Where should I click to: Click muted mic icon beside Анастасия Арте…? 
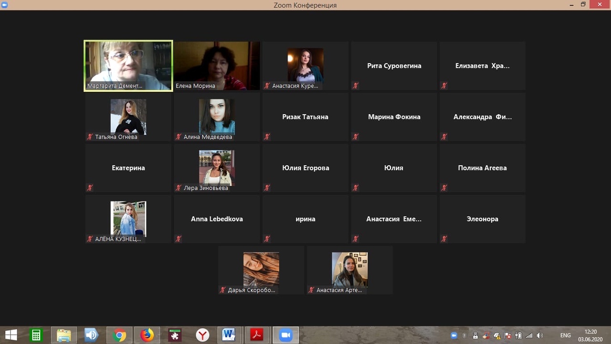[311, 290]
